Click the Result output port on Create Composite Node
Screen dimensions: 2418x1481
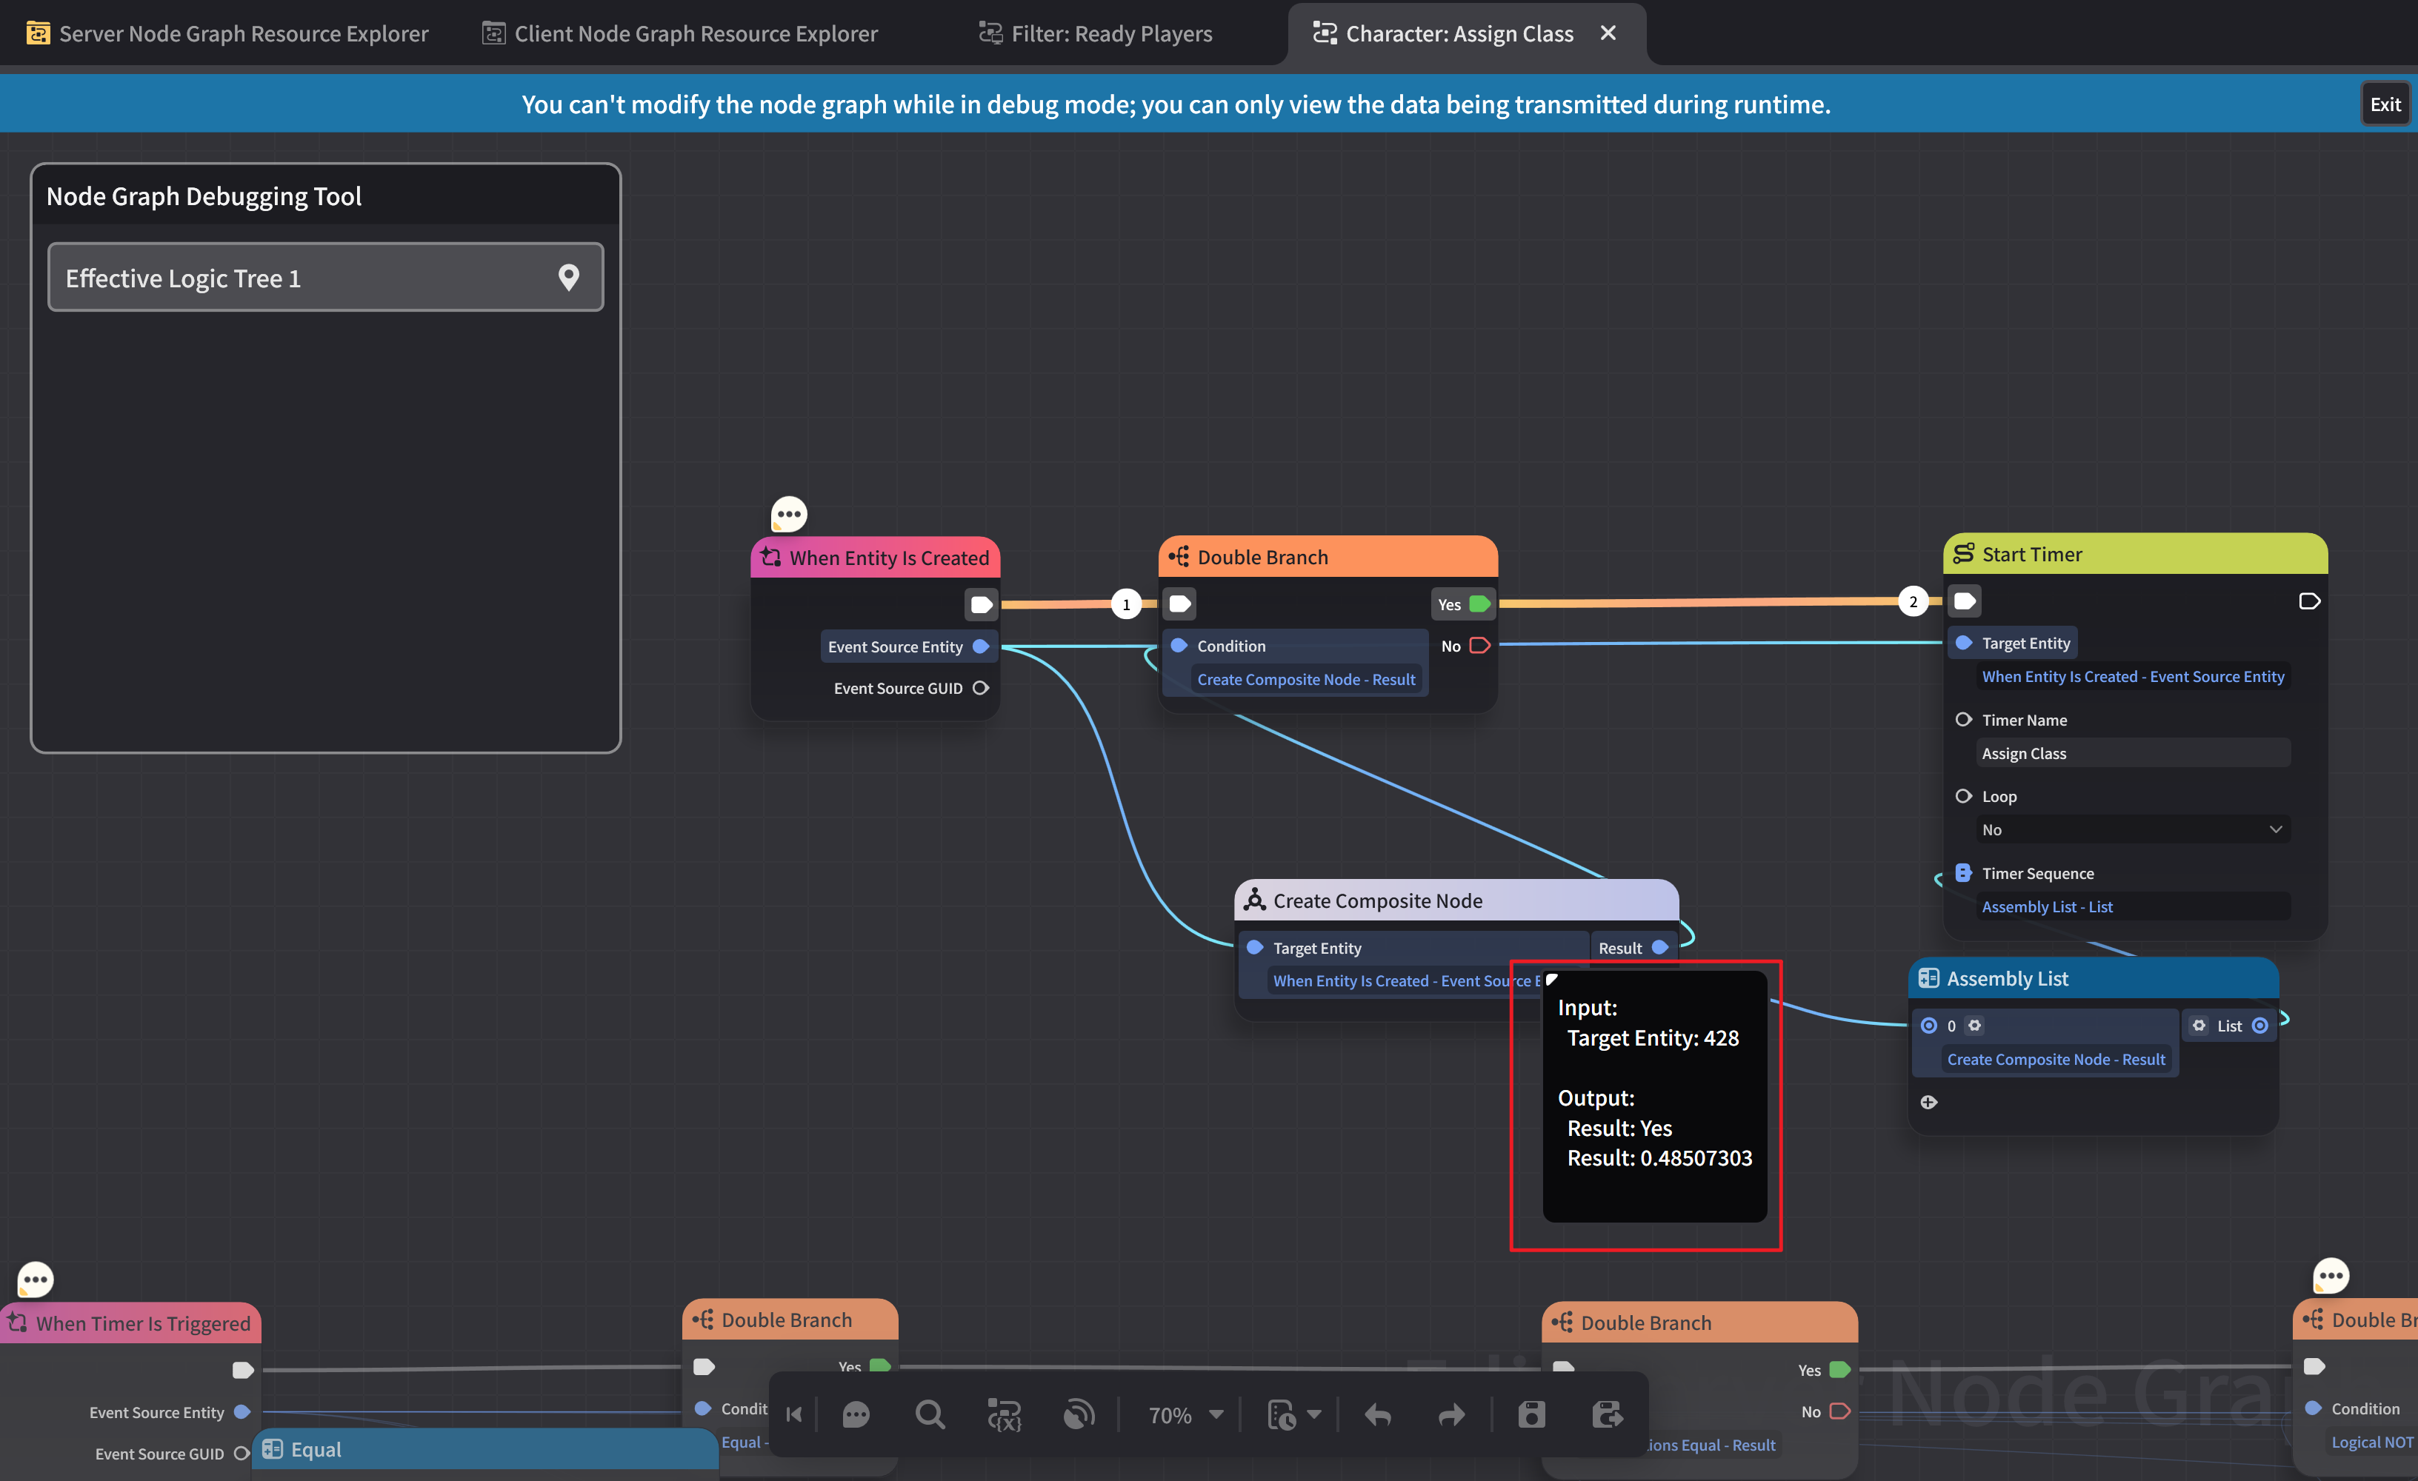pos(1659,947)
